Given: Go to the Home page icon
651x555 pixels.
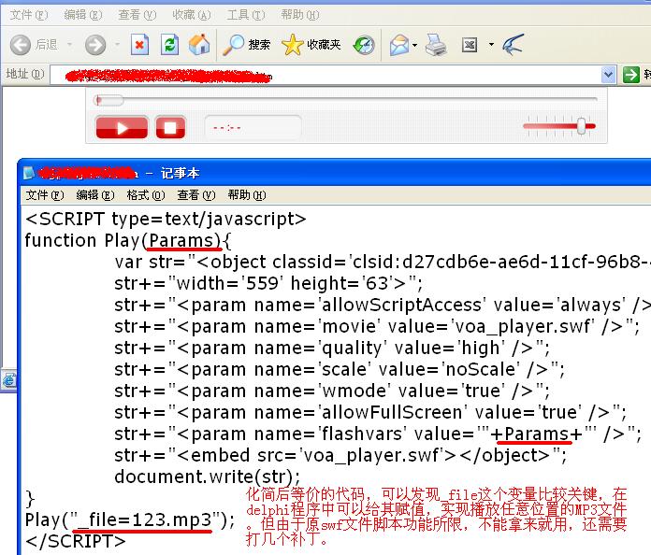Looking at the screenshot, I should (x=199, y=44).
